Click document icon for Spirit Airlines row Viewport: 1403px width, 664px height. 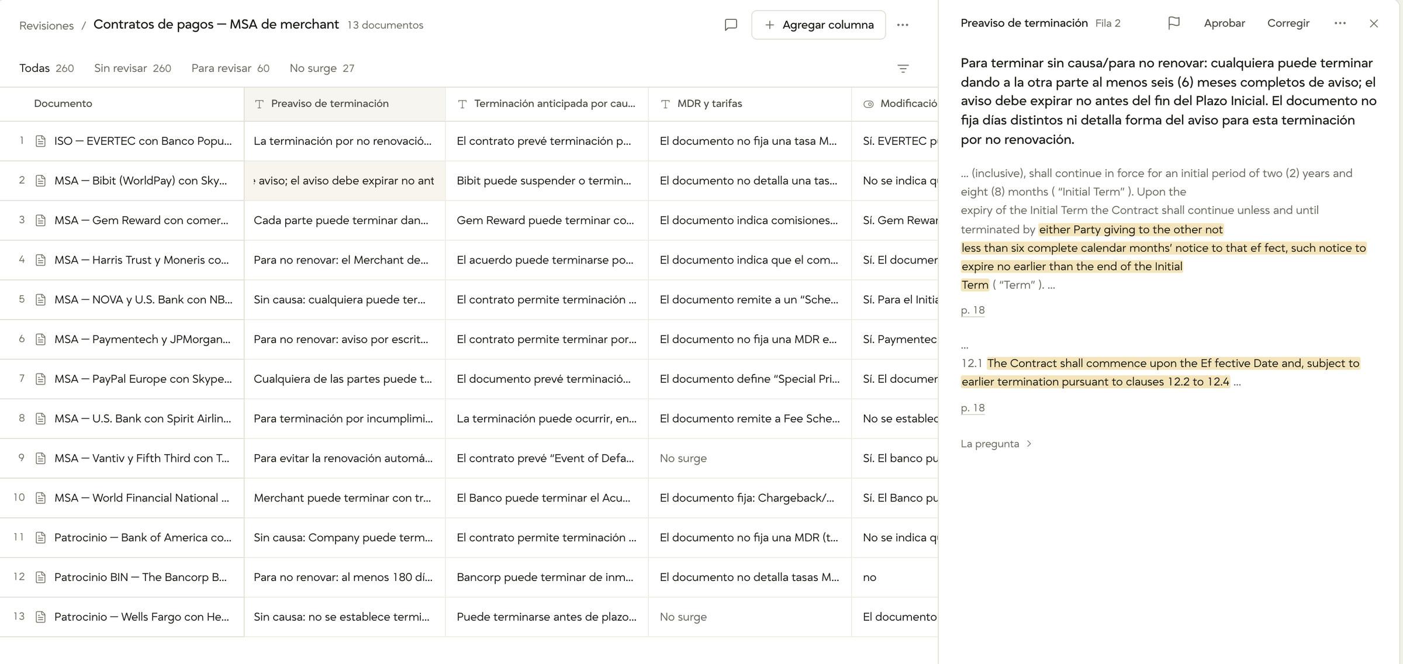(40, 419)
